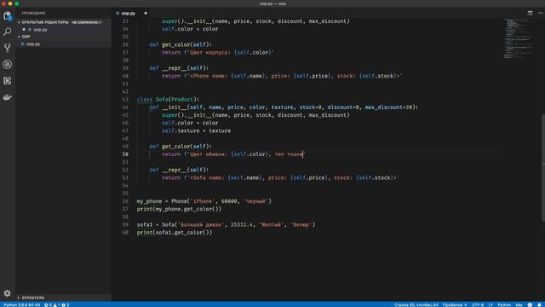Click the return f'<Sofa name: line 53
This screenshot has width=545, height=307.
280,178
